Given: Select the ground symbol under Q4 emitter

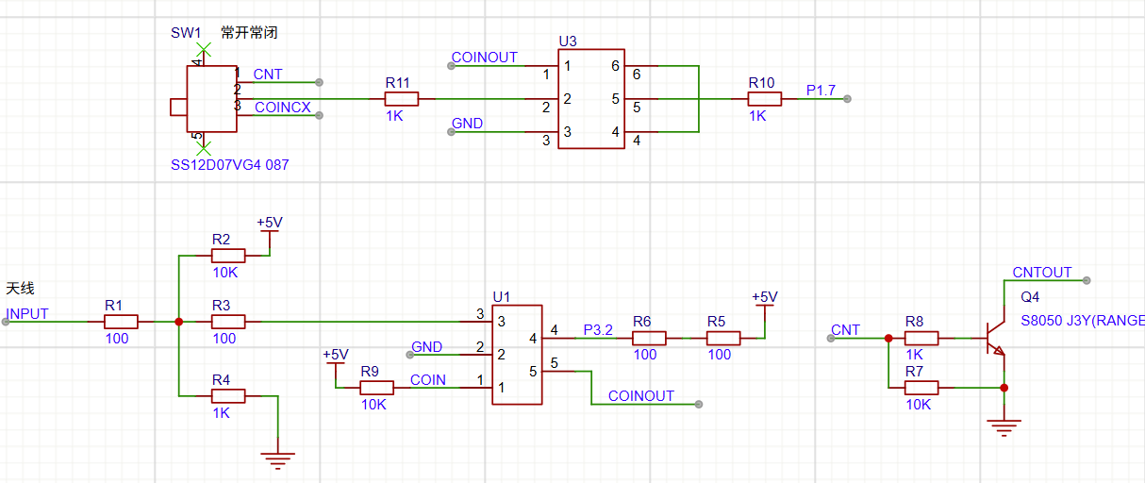Looking at the screenshot, I should click(x=1004, y=427).
